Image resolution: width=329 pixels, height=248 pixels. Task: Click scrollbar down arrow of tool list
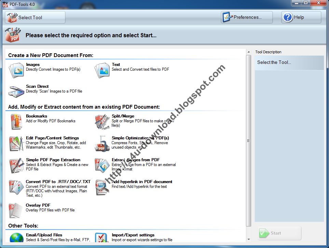pos(249,239)
